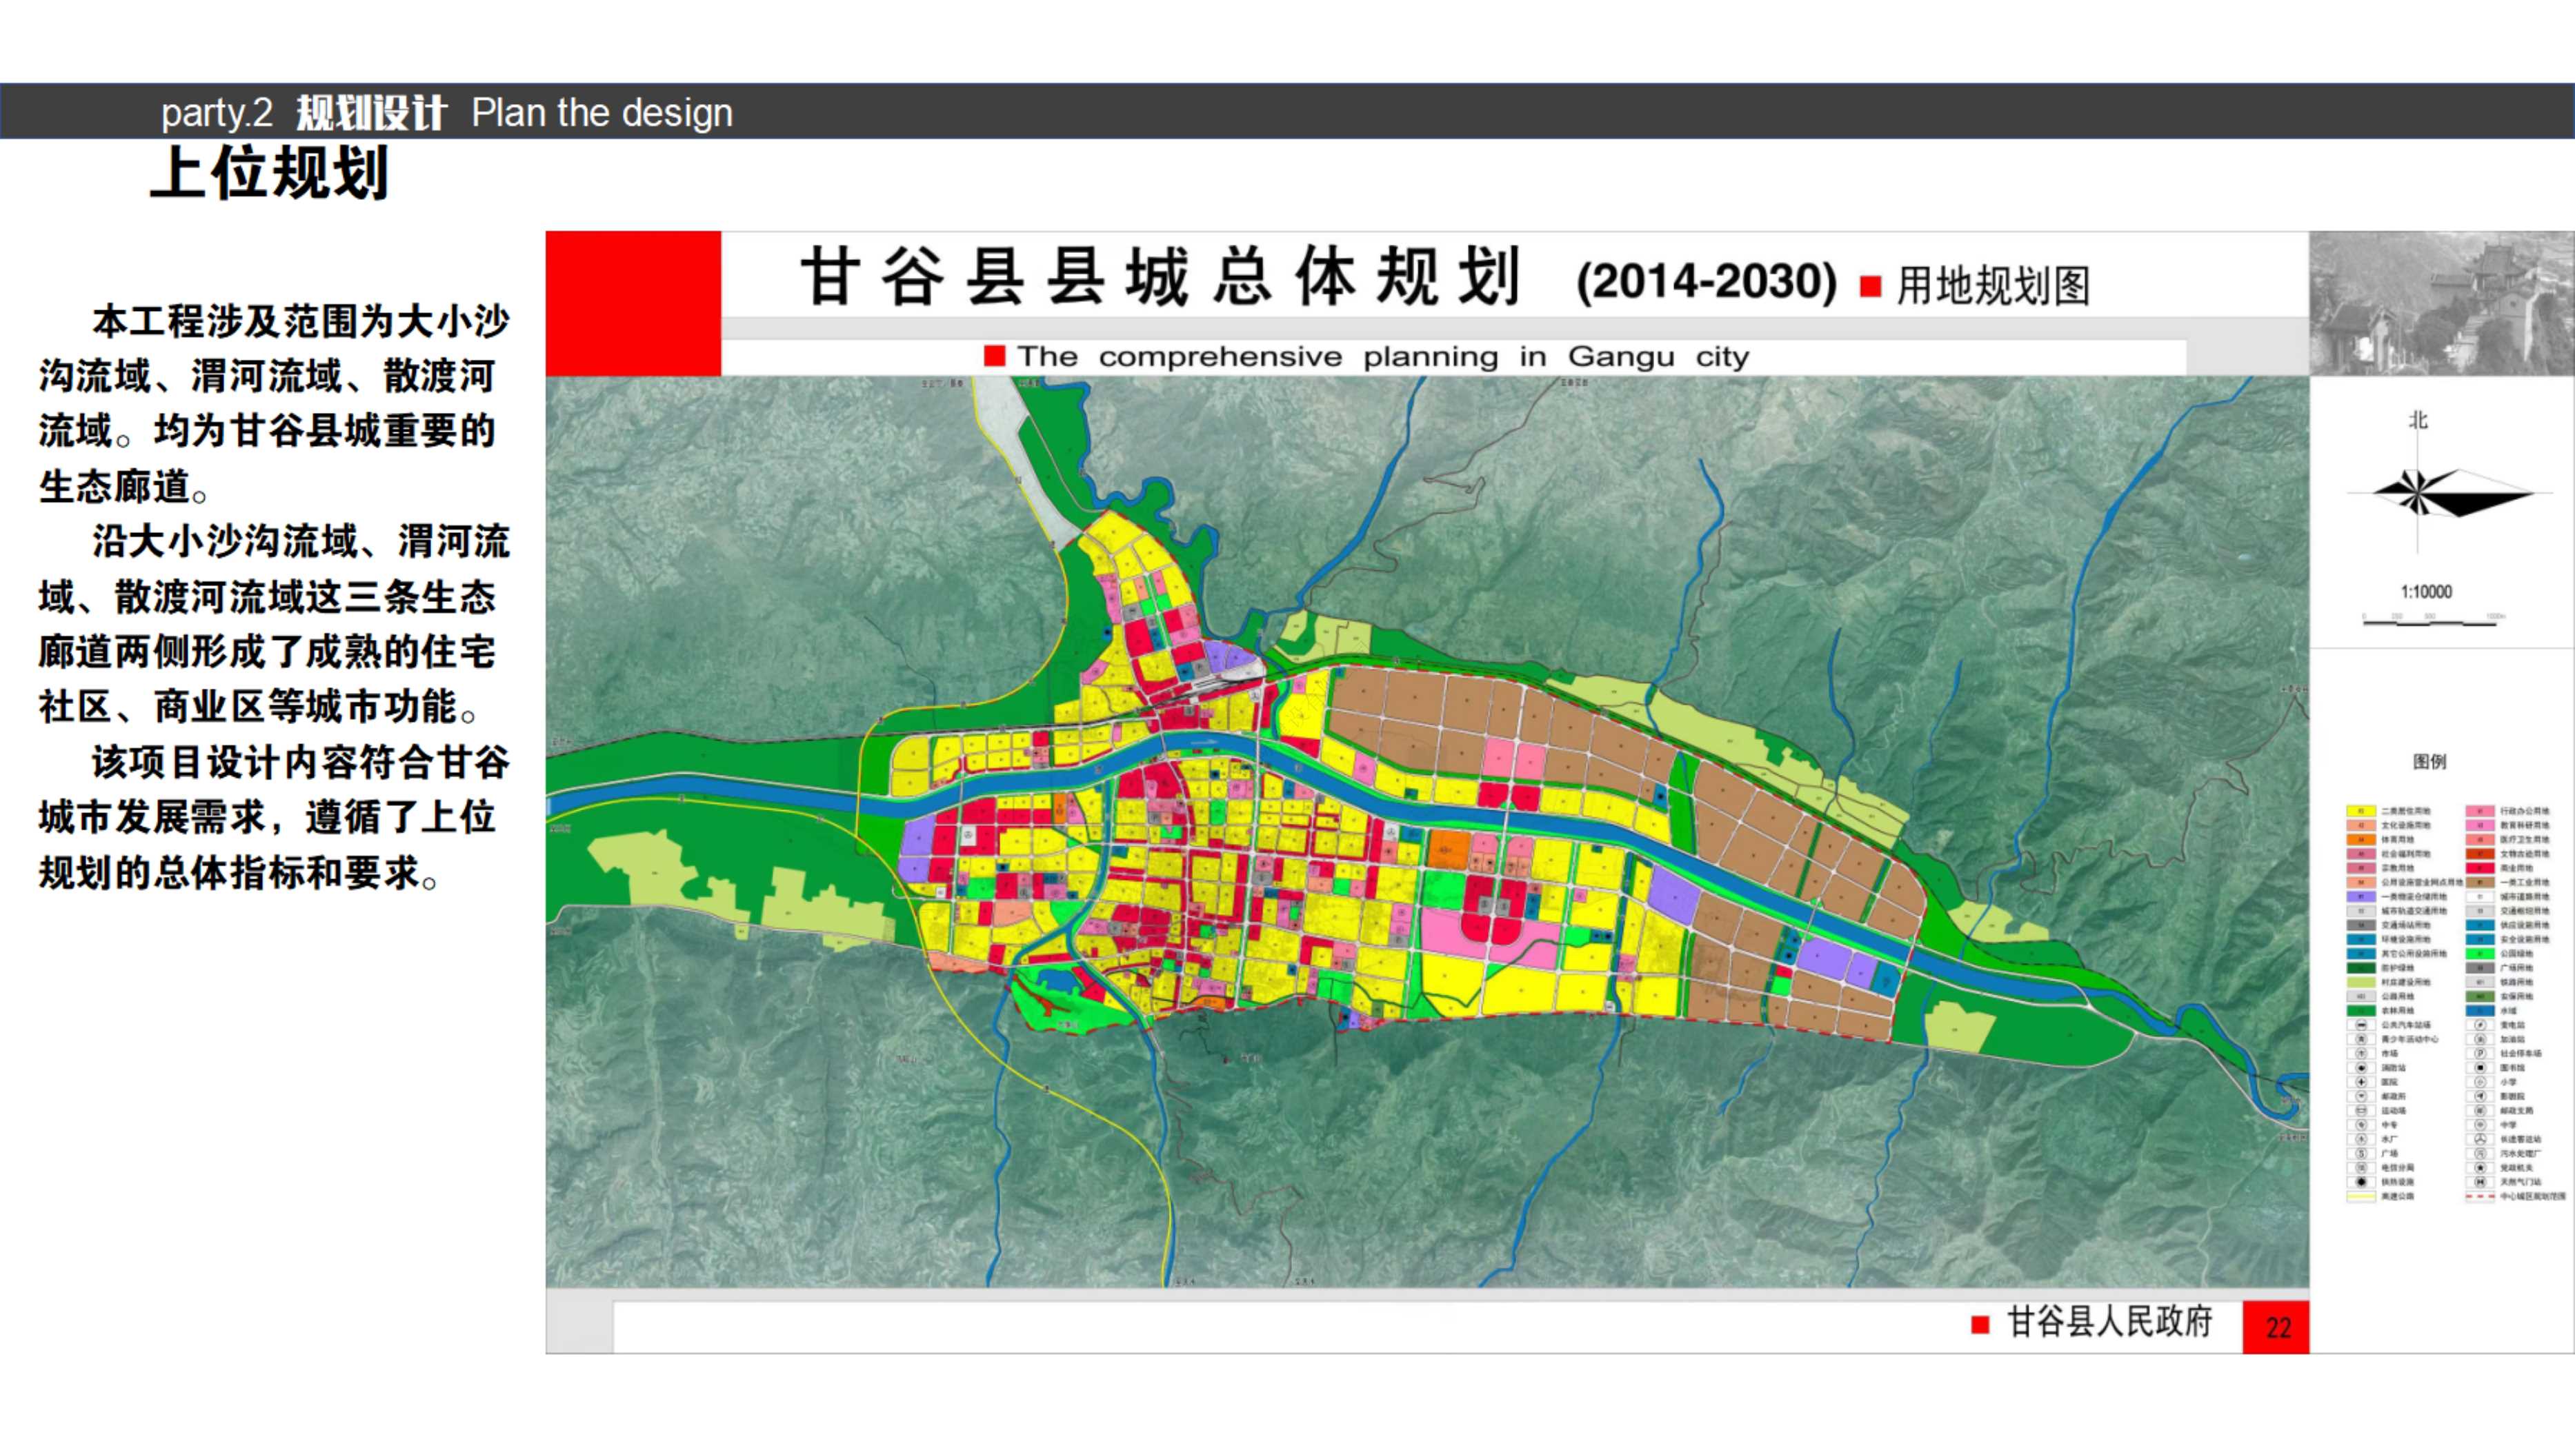Click the yellow 高速公路 legend line swatch
Viewport: 2575px width, 1448px height.
click(x=2361, y=1196)
